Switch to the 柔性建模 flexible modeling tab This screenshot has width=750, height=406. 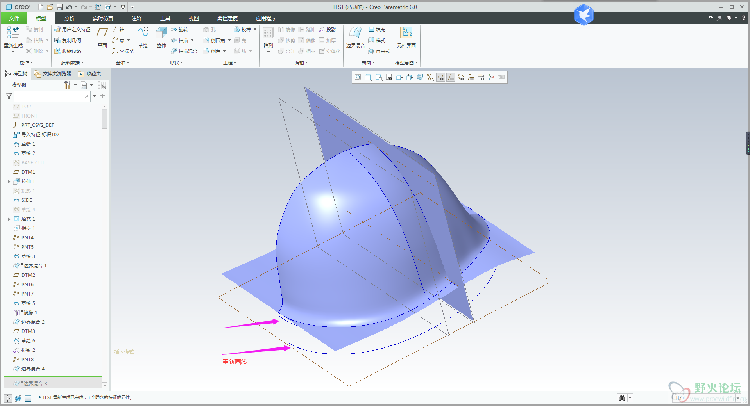pyautogui.click(x=227, y=18)
